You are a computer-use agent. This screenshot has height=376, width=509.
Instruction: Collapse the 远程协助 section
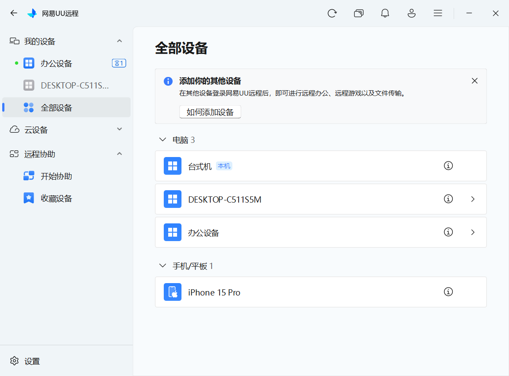(120, 154)
